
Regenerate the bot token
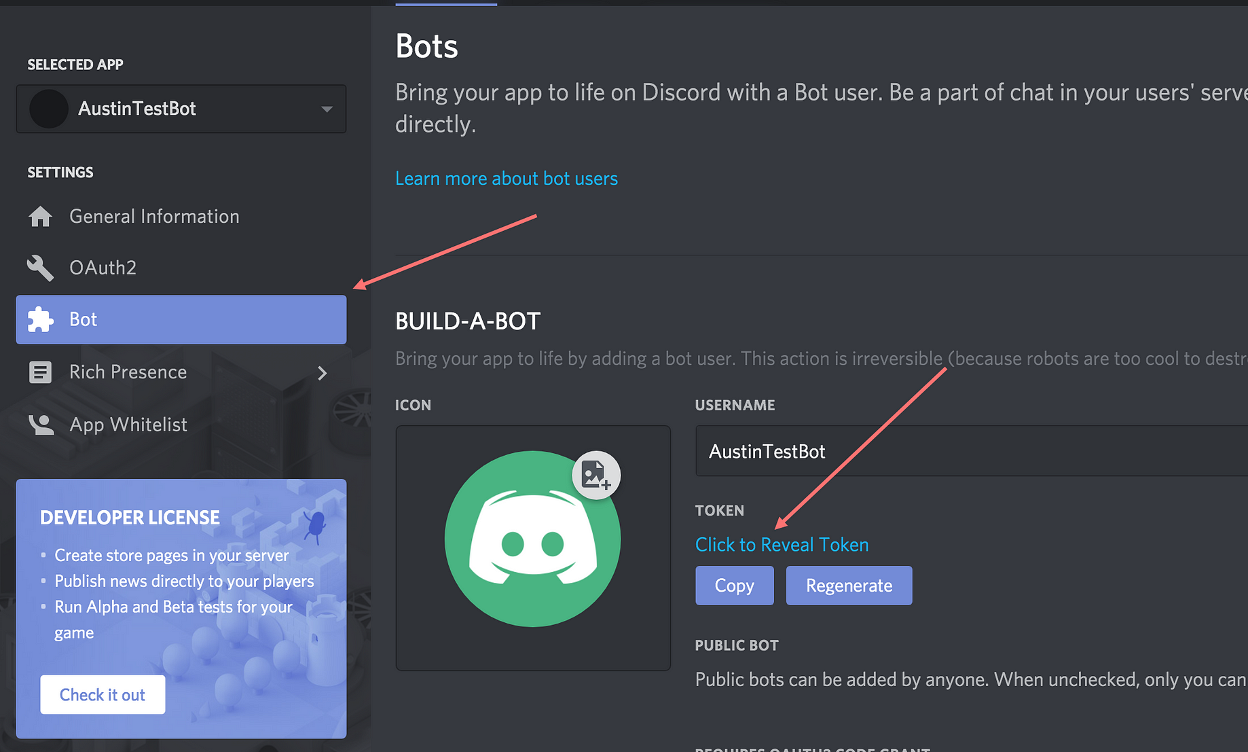pos(849,586)
